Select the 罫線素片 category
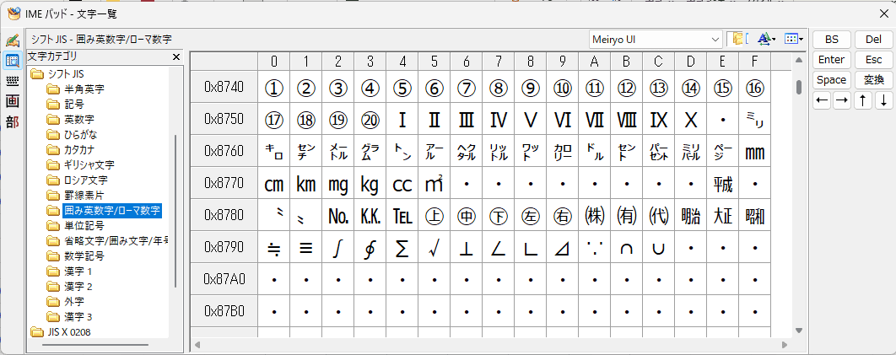The height and width of the screenshot is (355, 896). coord(75,195)
